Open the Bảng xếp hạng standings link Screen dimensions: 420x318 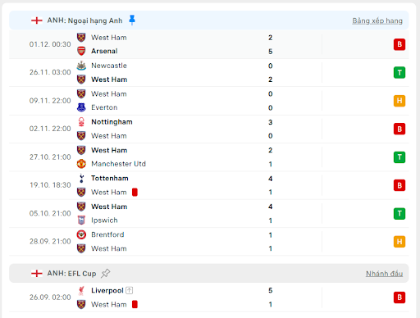pos(377,20)
